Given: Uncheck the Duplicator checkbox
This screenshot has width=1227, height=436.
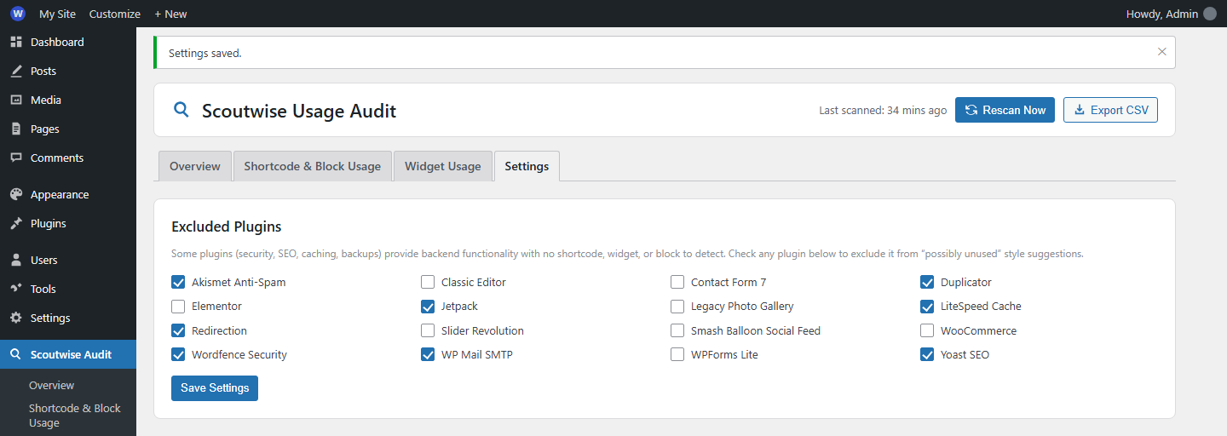Looking at the screenshot, I should tap(927, 282).
